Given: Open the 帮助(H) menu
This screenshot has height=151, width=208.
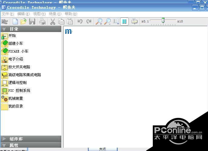Looking at the screenshot, I should (x=71, y=14).
